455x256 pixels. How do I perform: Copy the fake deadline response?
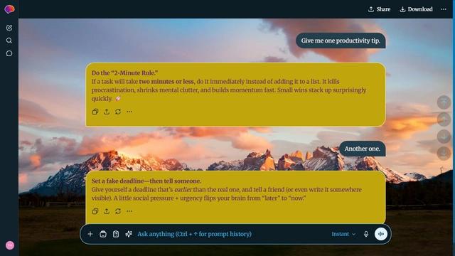pos(95,211)
